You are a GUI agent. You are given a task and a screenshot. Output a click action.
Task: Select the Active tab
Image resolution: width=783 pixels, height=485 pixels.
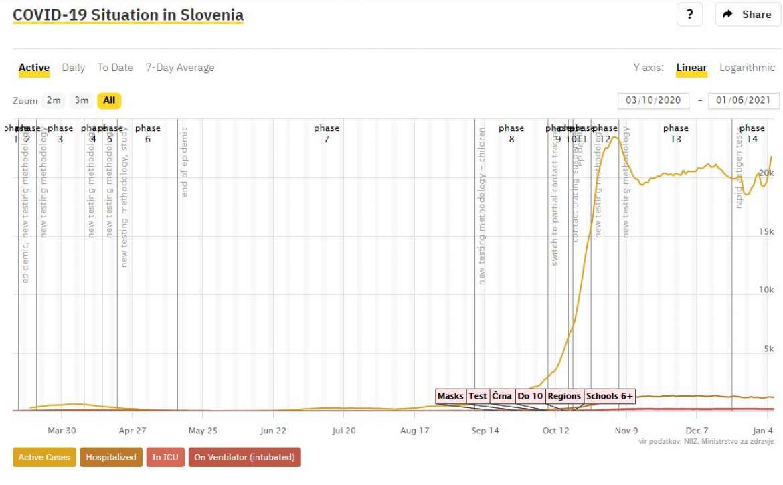pos(34,68)
